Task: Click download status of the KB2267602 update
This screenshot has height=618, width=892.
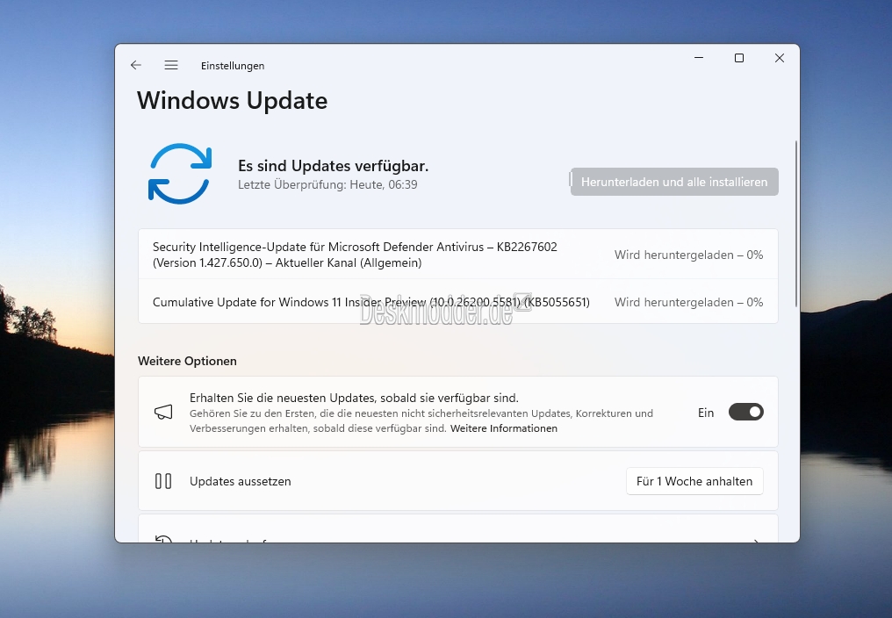Action: pos(688,255)
